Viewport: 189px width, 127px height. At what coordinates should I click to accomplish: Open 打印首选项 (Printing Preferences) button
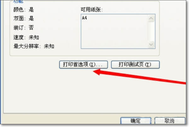[83, 64]
